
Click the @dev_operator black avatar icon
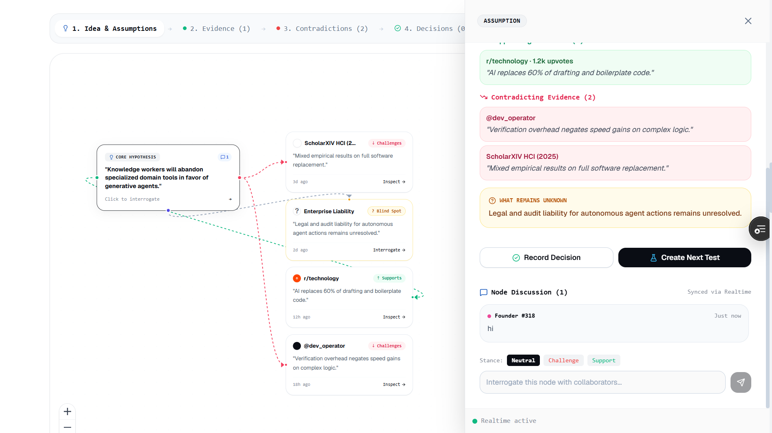pos(297,346)
